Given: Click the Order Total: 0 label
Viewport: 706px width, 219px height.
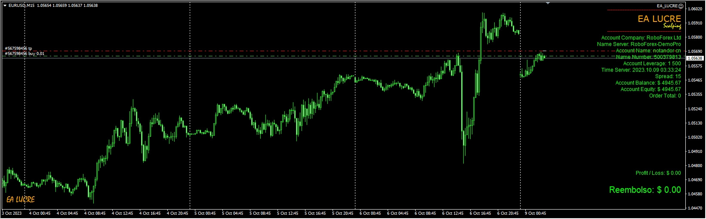Looking at the screenshot, I should coord(665,96).
